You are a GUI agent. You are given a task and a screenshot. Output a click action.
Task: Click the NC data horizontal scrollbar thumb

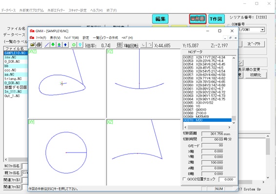[x=199, y=127]
